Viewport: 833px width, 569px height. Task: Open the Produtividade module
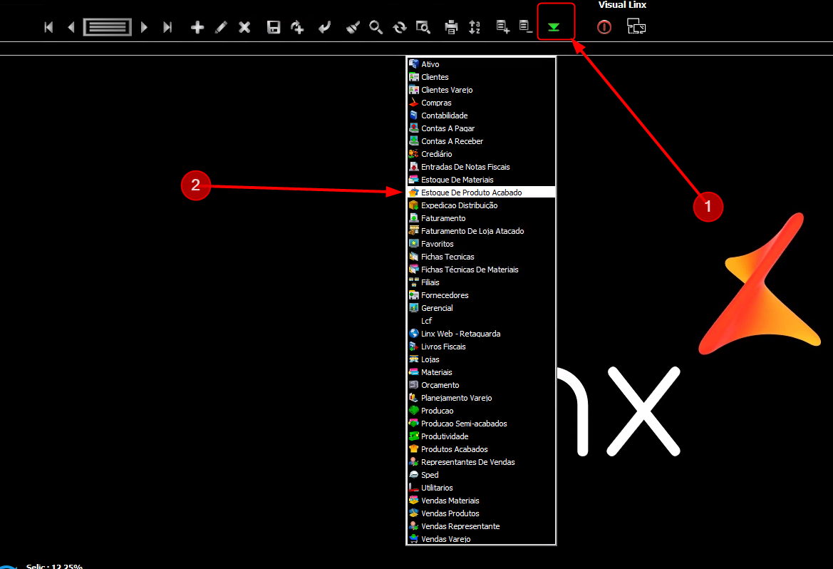(x=481, y=436)
